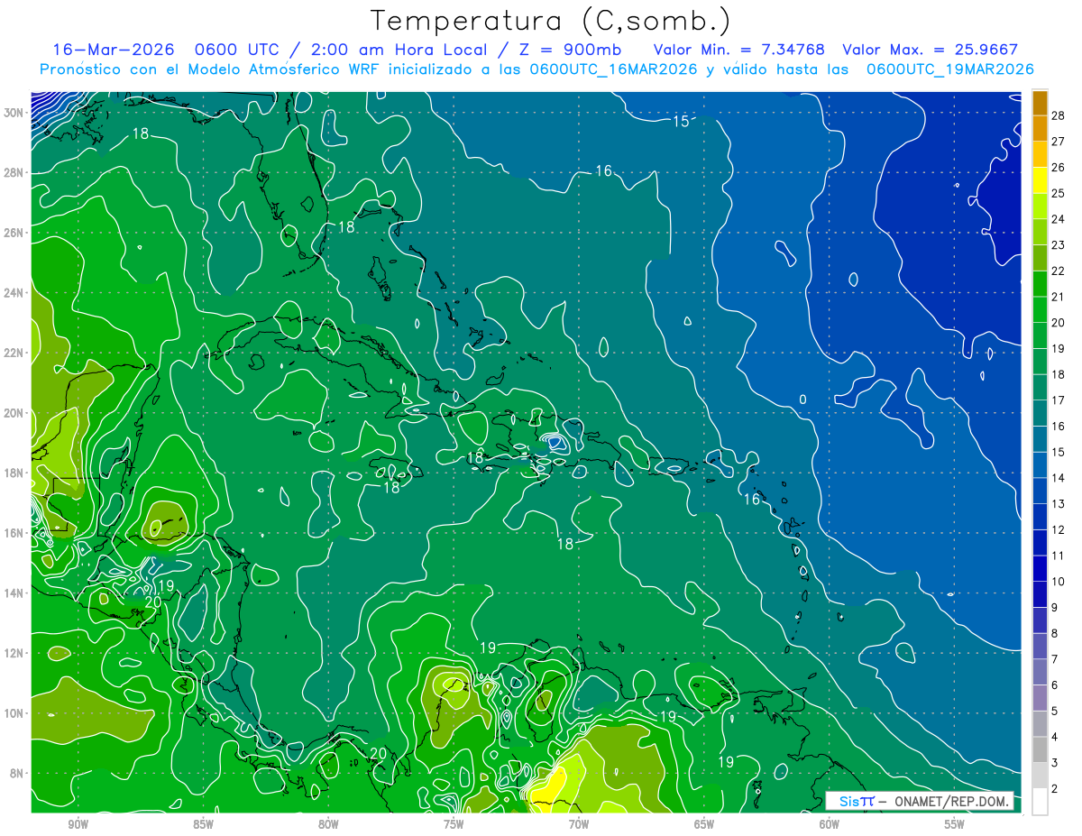1082x836 pixels.
Task: Click the 'Sis - ONAMET/REP.DOM.' logo box
Action: [919, 801]
